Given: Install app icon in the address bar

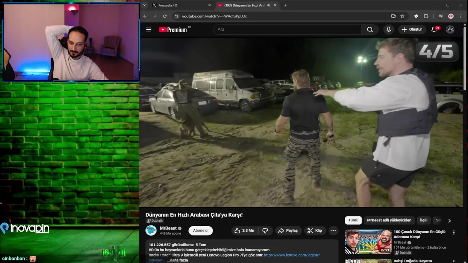Looking at the screenshot, I should point(393,16).
